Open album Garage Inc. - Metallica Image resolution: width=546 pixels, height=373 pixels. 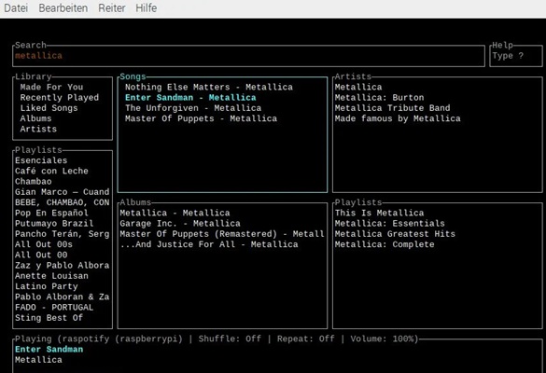click(x=180, y=224)
